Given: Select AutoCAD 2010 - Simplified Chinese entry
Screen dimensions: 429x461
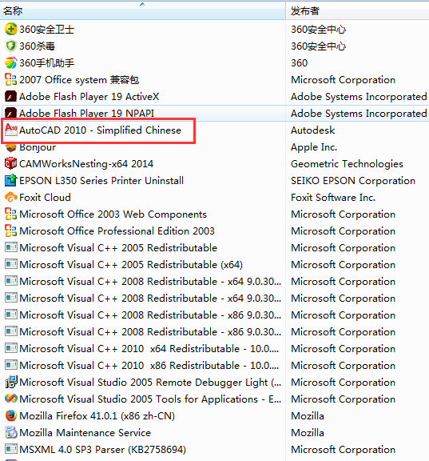Looking at the screenshot, I should [x=100, y=130].
